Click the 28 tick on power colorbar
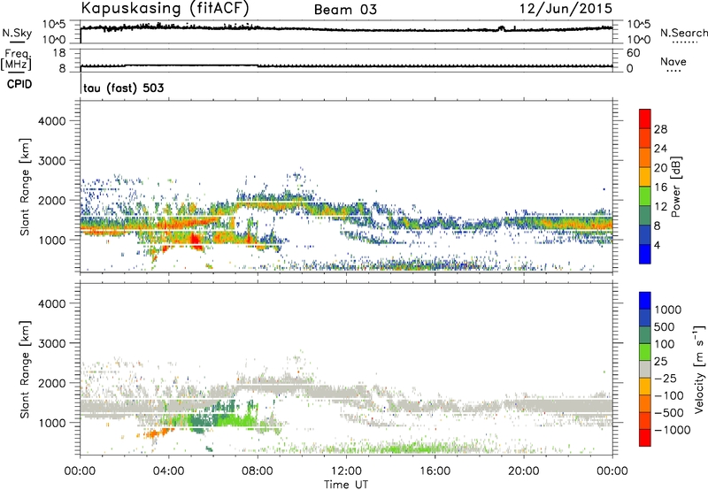The image size is (708, 490). coord(660,129)
